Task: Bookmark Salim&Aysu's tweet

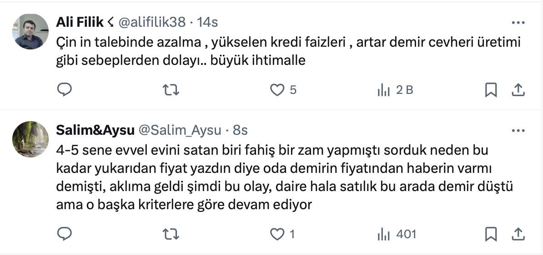Action: pyautogui.click(x=491, y=234)
